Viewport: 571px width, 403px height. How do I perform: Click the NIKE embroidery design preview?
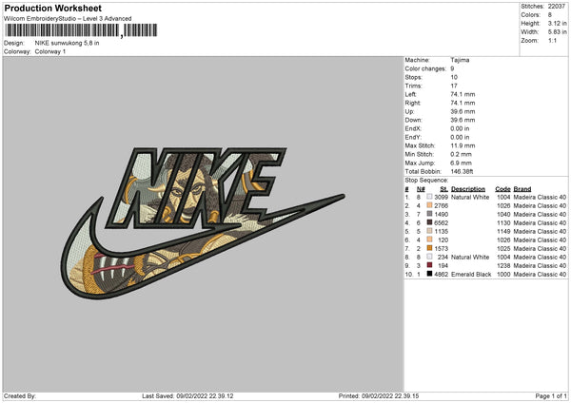click(x=202, y=223)
